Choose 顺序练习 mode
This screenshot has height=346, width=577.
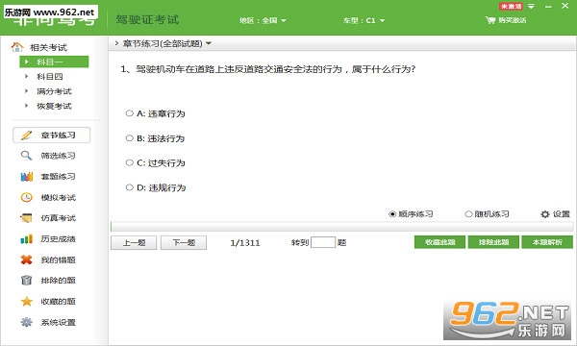pyautogui.click(x=392, y=214)
